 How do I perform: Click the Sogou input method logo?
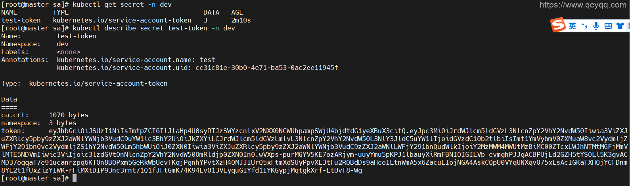(x=558, y=25)
